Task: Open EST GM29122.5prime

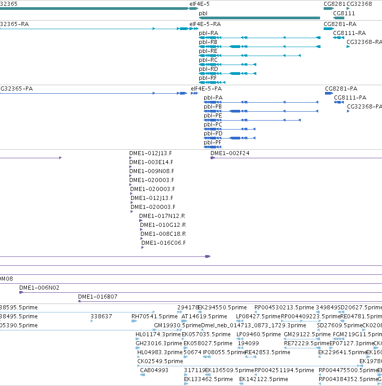Action: tap(307, 334)
